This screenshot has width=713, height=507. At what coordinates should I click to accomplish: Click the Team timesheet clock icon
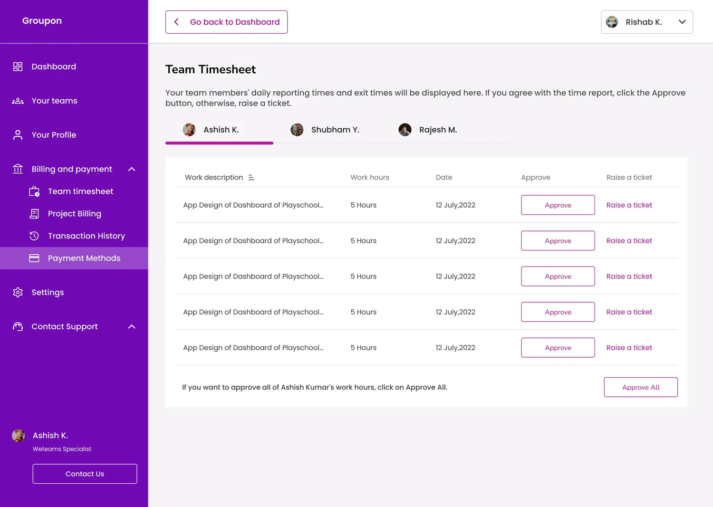pos(34,191)
